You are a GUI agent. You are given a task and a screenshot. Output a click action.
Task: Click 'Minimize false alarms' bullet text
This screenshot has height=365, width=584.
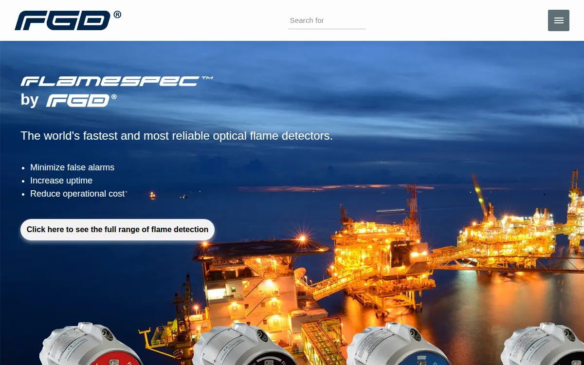(72, 167)
